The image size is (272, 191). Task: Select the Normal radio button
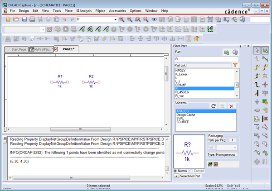[x=175, y=171]
